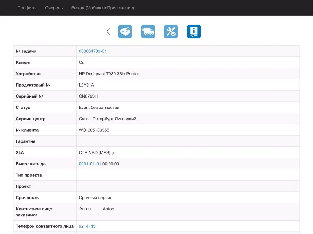Viewport: 313px width, 234px height.
Task: Click the Клиент value Ок
Action: pyautogui.click(x=82, y=62)
